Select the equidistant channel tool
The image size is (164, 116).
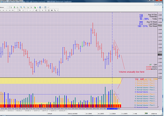point(36,10)
